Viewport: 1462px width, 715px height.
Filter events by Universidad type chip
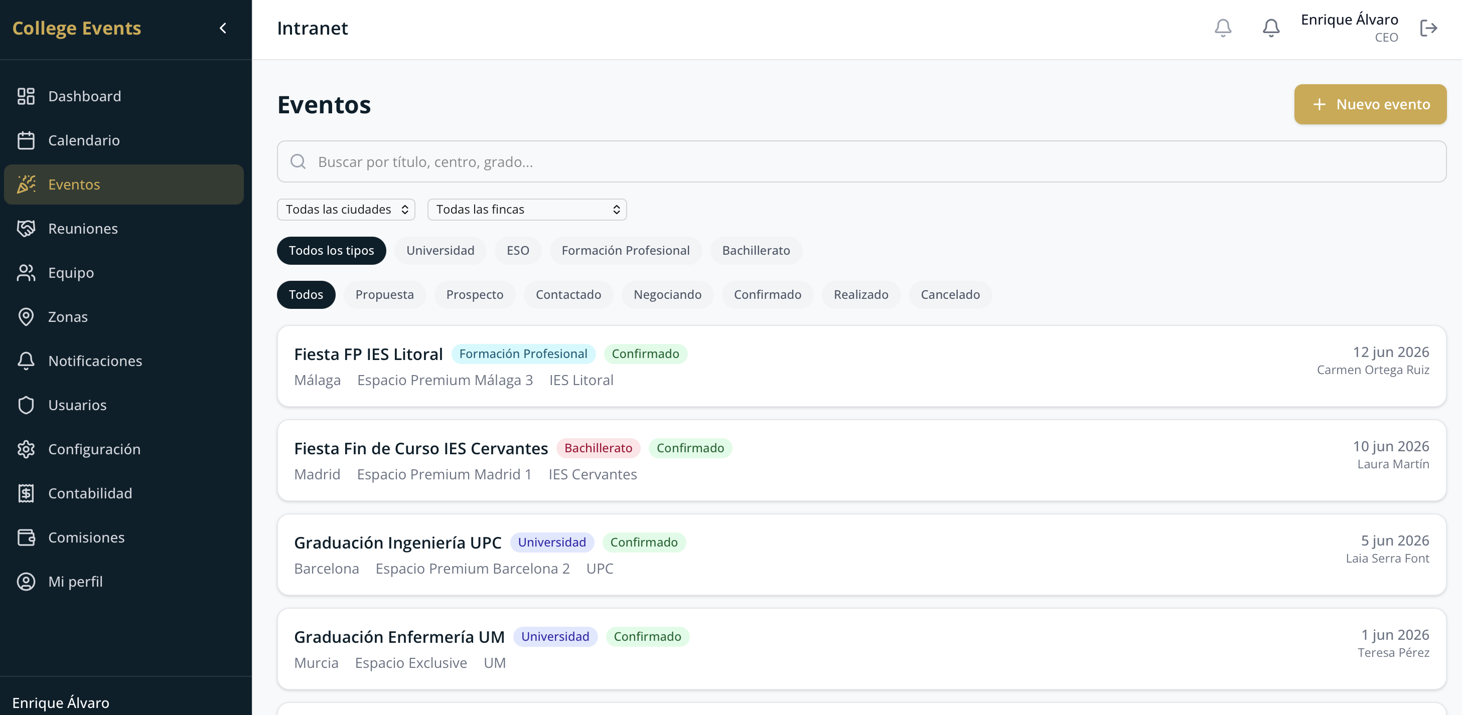[x=440, y=251]
